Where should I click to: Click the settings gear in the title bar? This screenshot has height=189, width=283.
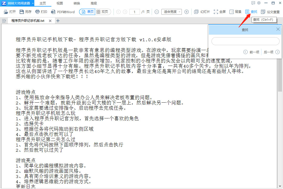259,3
